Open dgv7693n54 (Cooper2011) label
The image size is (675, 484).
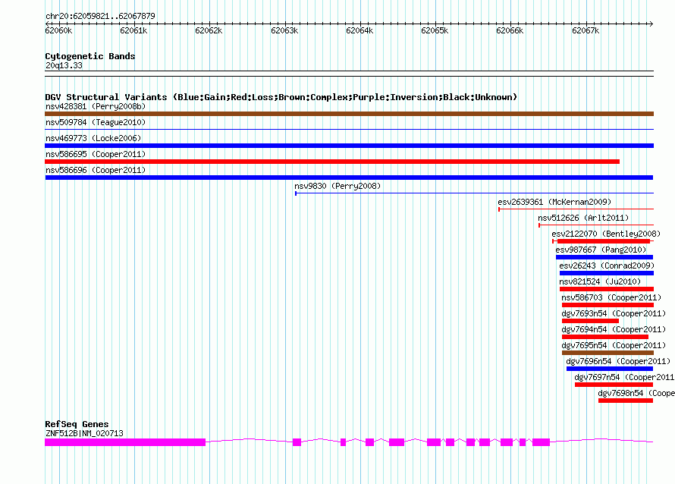coord(614,313)
